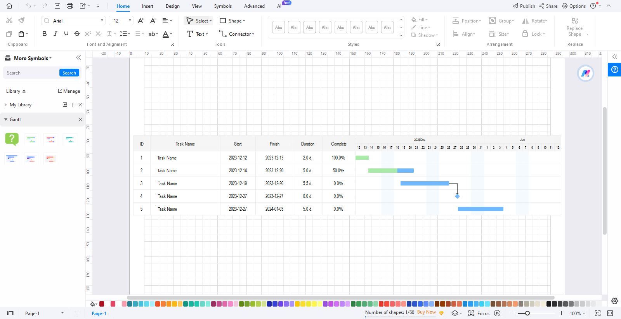621x319 pixels.
Task: Click the Paste clipboard icon
Action: [x=22, y=34]
